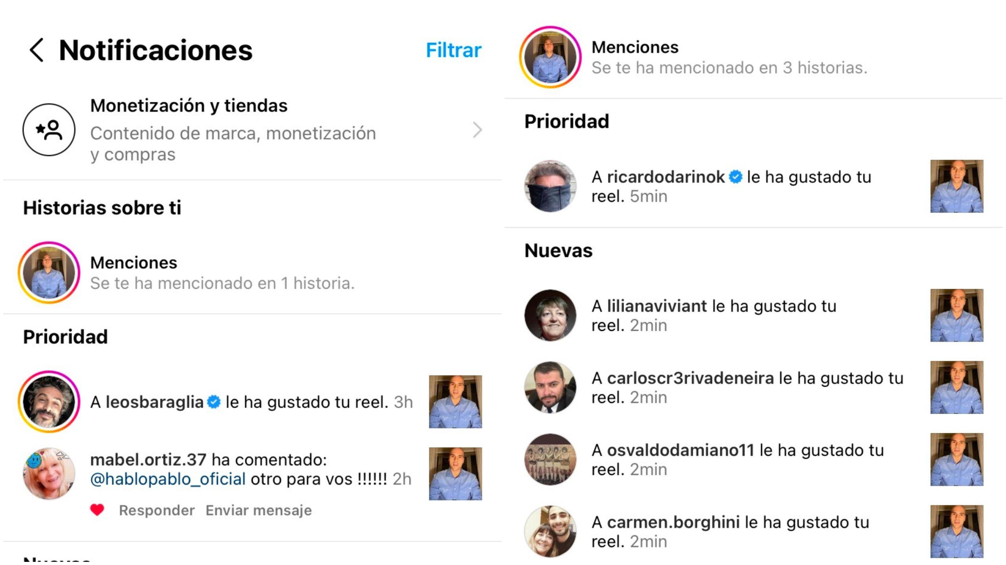Open ricardodarinok's profile avatar
Screen dimensions: 1006x565
coord(550,186)
